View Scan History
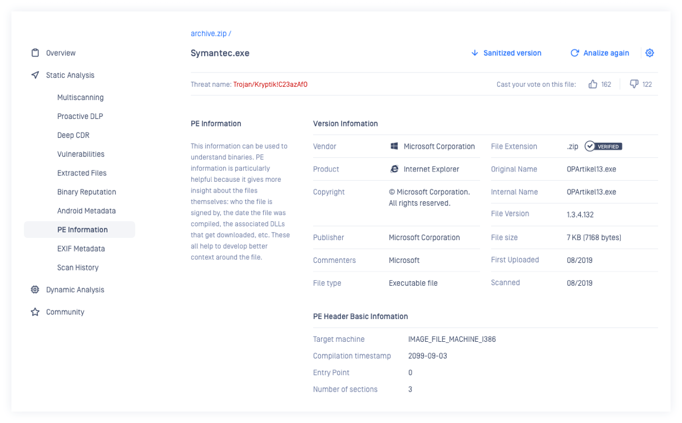 pyautogui.click(x=78, y=268)
